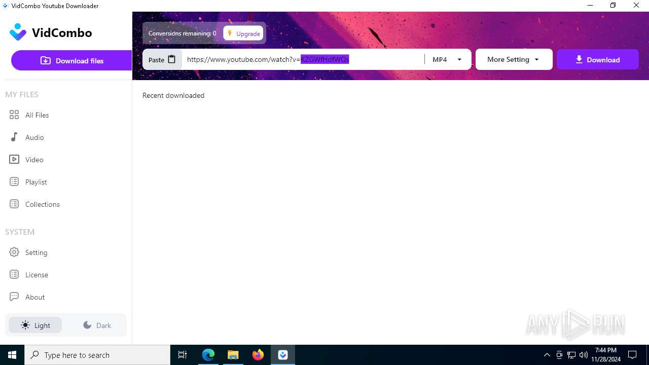Click the MP4 dropdown arrow
Viewport: 649px width, 365px height.
point(460,60)
